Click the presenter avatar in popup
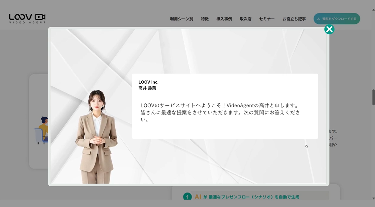This screenshot has height=207, width=375. [96, 137]
